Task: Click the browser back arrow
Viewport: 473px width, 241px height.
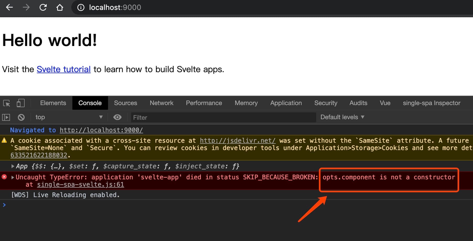Action: 9,7
